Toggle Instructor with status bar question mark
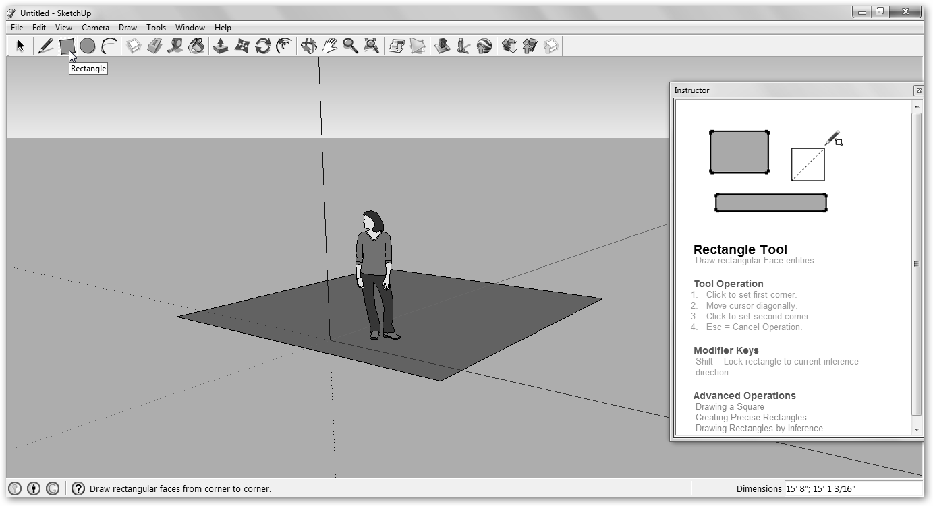 (x=78, y=489)
